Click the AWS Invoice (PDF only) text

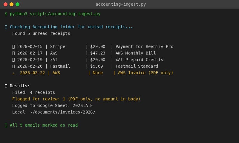(145, 73)
